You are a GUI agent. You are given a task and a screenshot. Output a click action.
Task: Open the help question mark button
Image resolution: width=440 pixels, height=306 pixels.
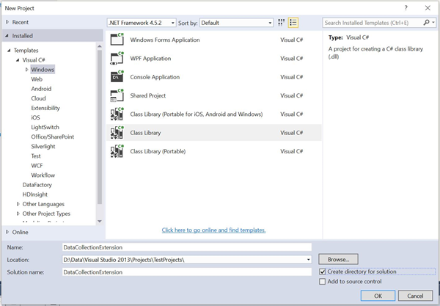click(x=406, y=8)
